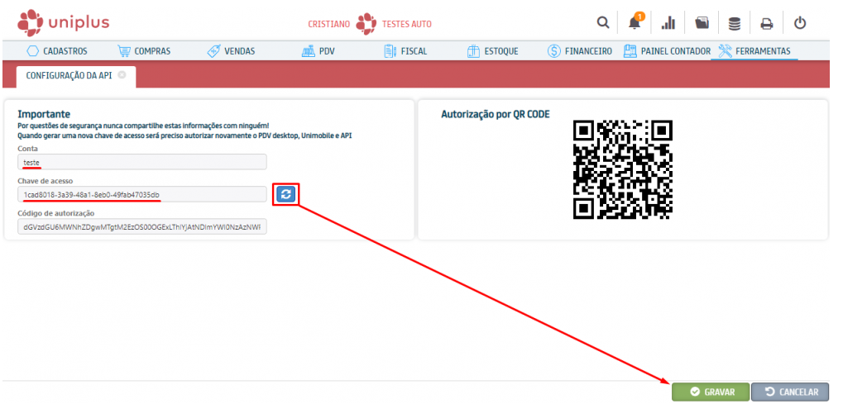843x404 pixels.
Task: Open the Compras menu
Action: 144,51
